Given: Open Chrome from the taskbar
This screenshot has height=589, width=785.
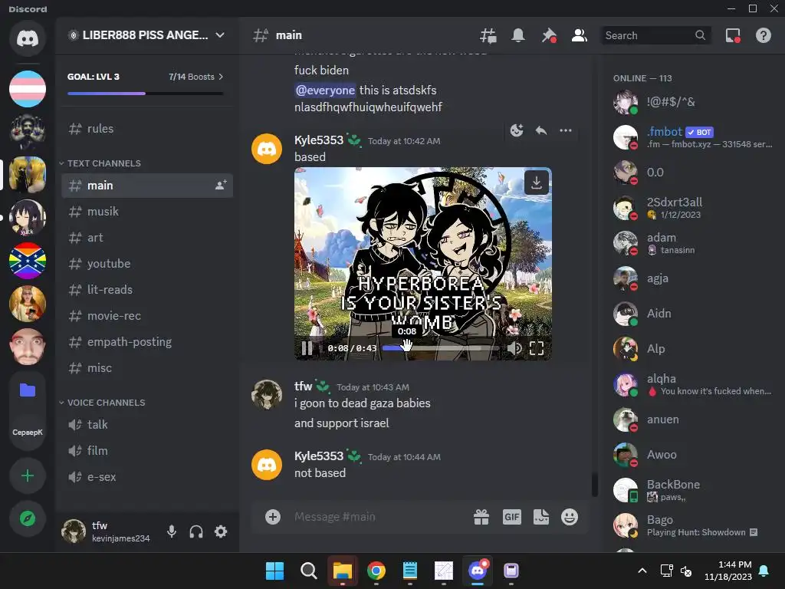Looking at the screenshot, I should [x=376, y=571].
